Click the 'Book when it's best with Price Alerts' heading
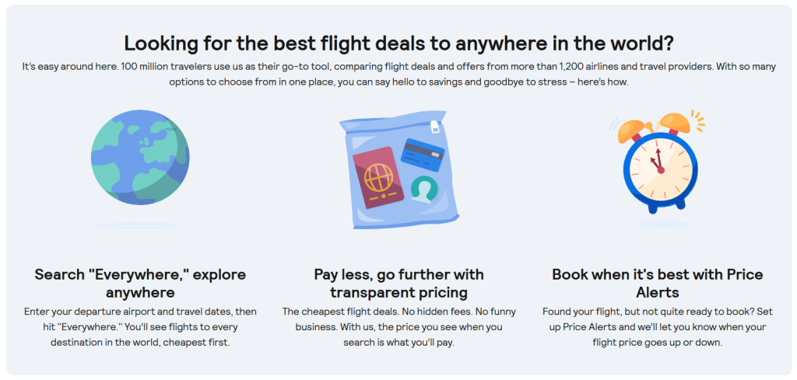Viewport: 797px width, 380px height. tap(658, 284)
